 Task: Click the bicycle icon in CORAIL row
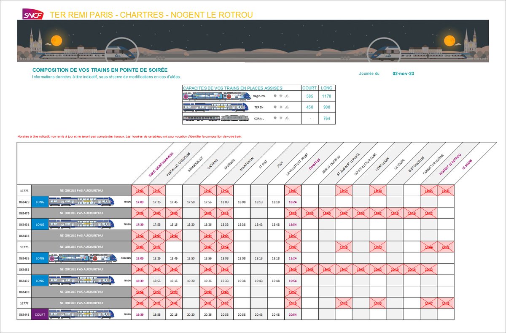[x=287, y=118]
